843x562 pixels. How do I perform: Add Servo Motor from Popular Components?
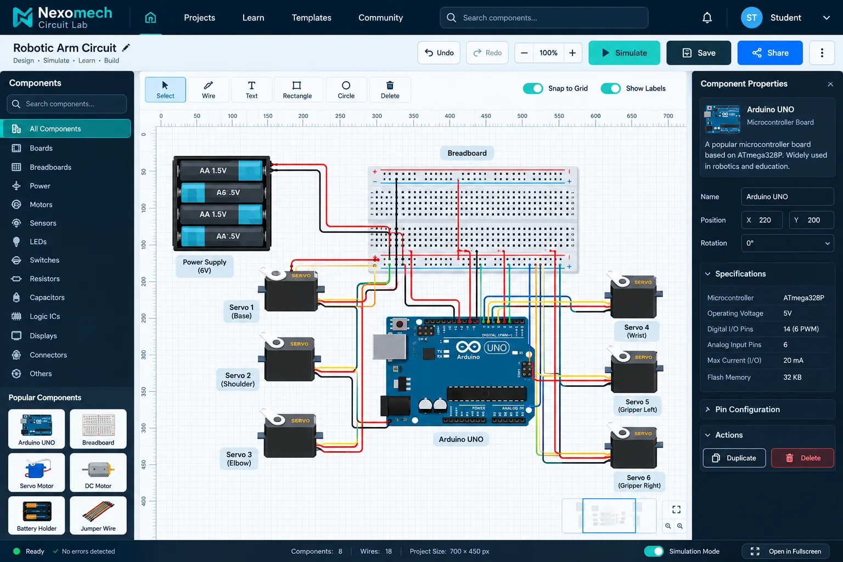click(x=37, y=472)
